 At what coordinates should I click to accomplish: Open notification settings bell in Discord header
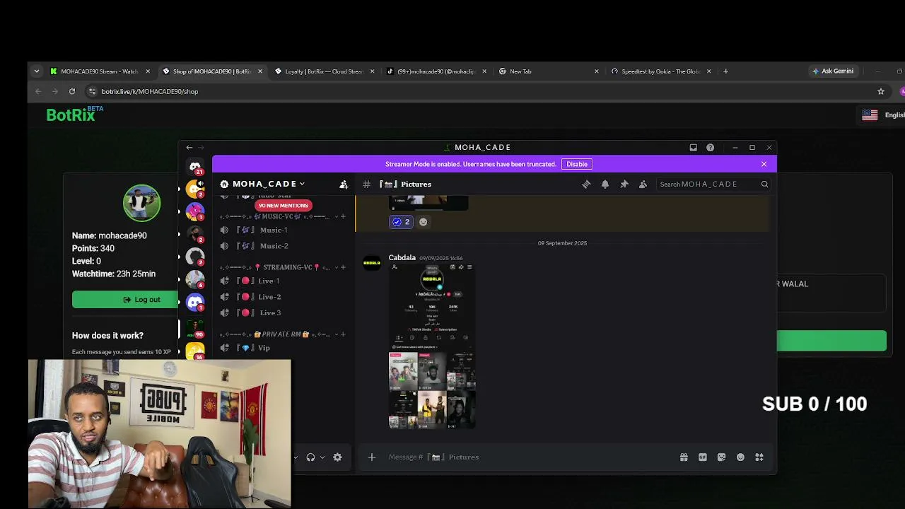click(605, 184)
